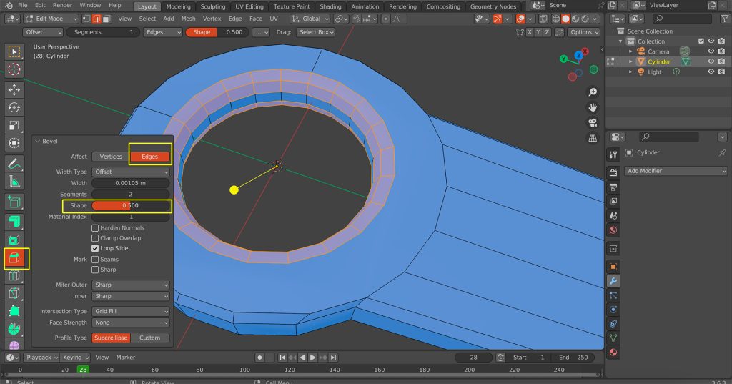This screenshot has width=732, height=384.
Task: Open the Intersection Type Grid Fill dropdown
Action: tap(131, 312)
